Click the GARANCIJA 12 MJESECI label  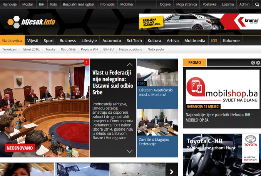203,106
